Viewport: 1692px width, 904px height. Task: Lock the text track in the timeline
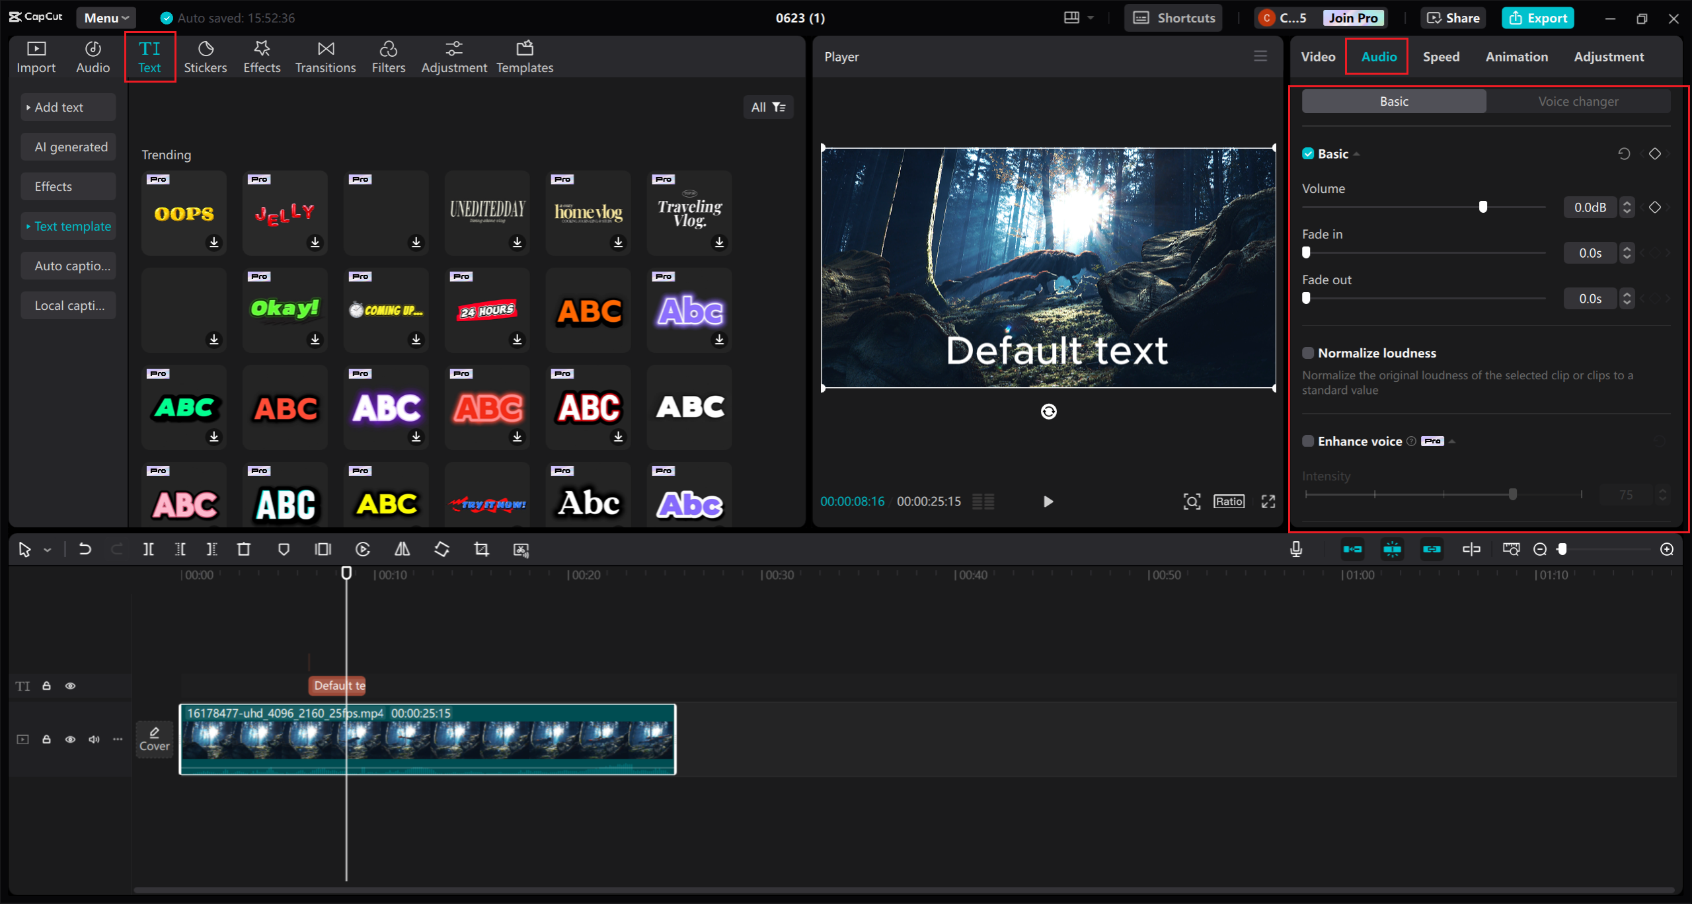(x=46, y=686)
